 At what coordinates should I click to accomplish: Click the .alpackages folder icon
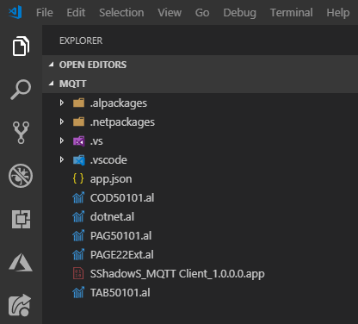tap(78, 103)
